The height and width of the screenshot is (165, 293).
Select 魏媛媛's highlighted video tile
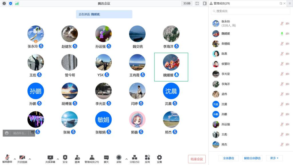pyautogui.click(x=171, y=67)
